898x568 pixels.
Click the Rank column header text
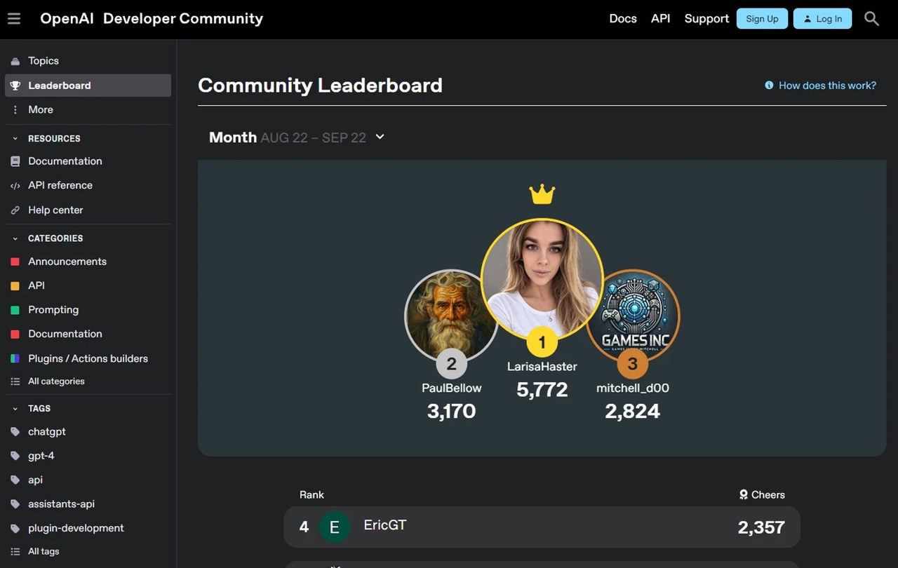pyautogui.click(x=311, y=495)
